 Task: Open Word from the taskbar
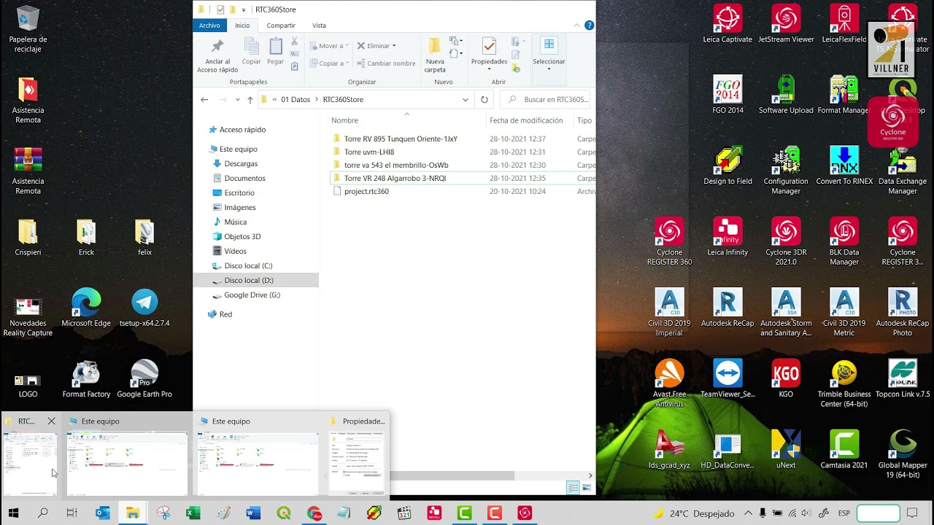[x=253, y=513]
